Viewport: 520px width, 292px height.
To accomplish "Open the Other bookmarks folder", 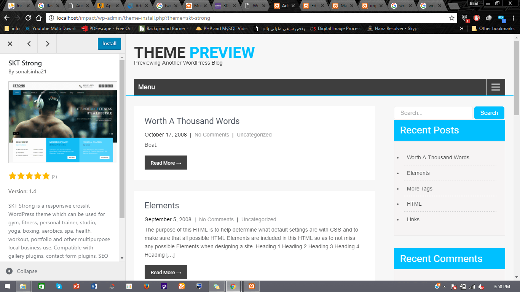I will (x=493, y=28).
